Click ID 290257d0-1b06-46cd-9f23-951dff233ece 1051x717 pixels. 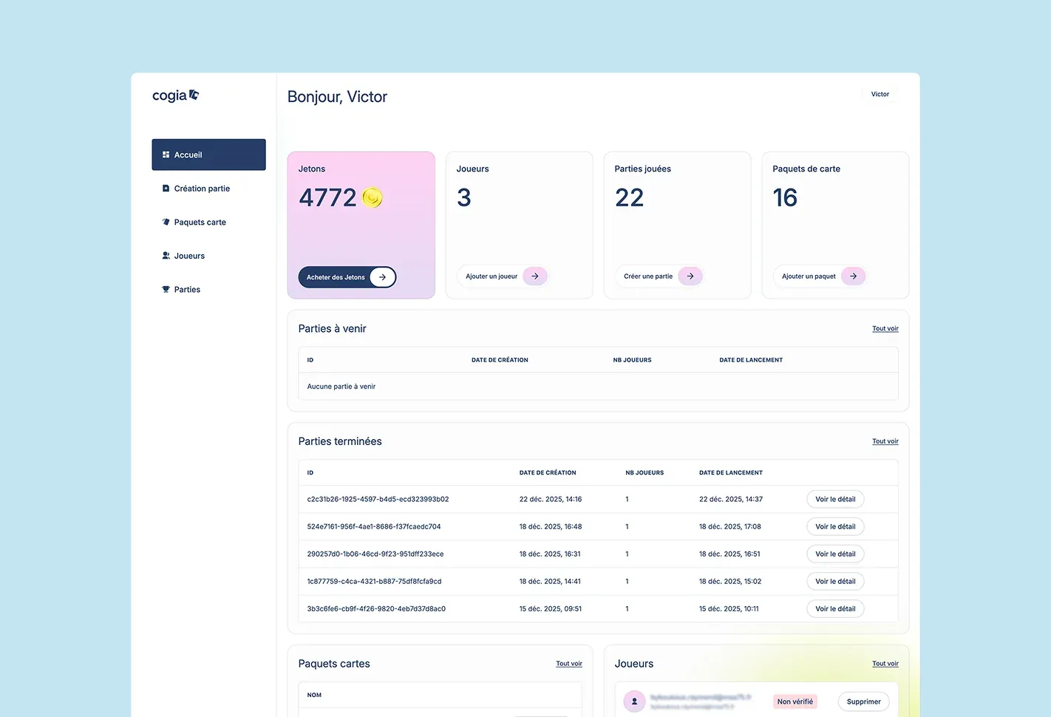(375, 554)
